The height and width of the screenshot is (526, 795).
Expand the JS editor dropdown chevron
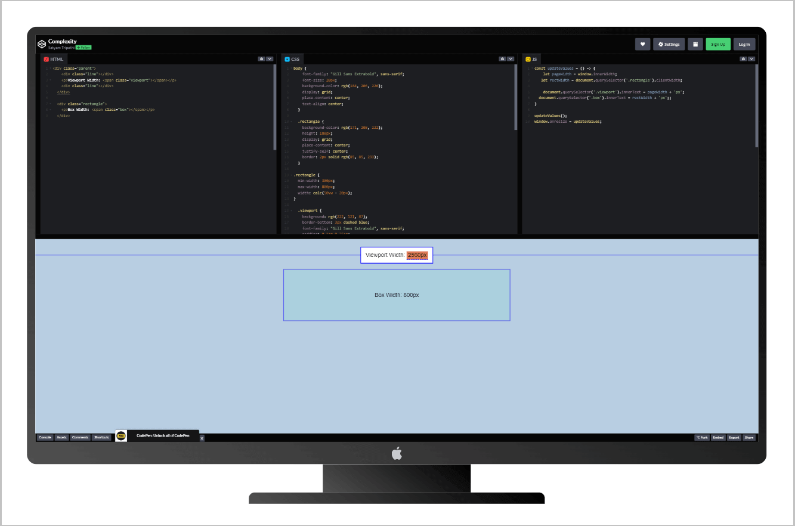[751, 59]
